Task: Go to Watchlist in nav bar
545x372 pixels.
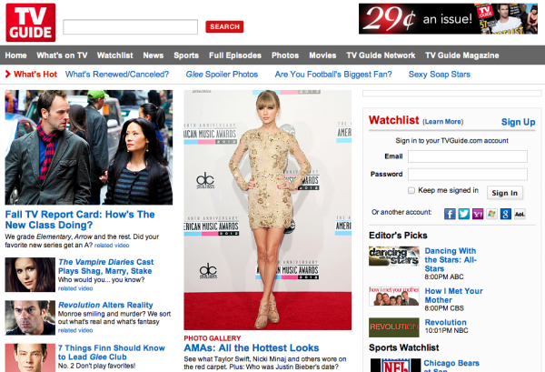Action: (115, 55)
